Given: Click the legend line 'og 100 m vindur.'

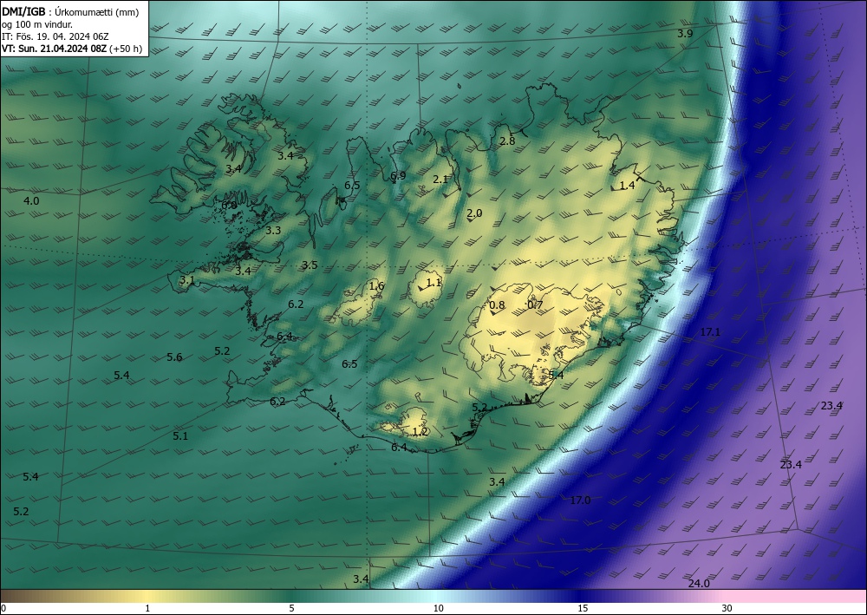Looking at the screenshot, I should [37, 24].
